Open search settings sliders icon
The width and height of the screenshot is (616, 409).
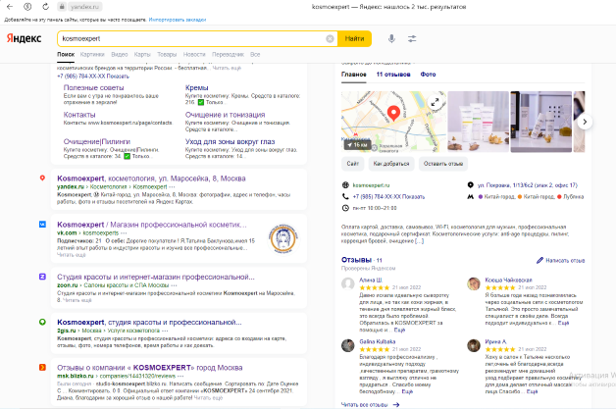[x=412, y=38]
